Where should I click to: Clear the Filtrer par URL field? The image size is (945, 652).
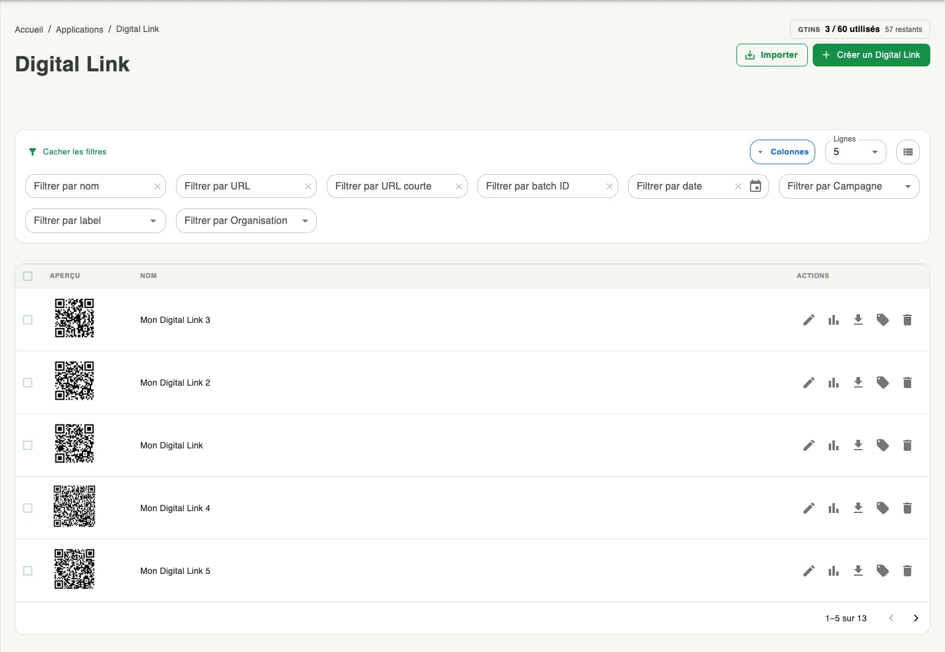(x=308, y=186)
